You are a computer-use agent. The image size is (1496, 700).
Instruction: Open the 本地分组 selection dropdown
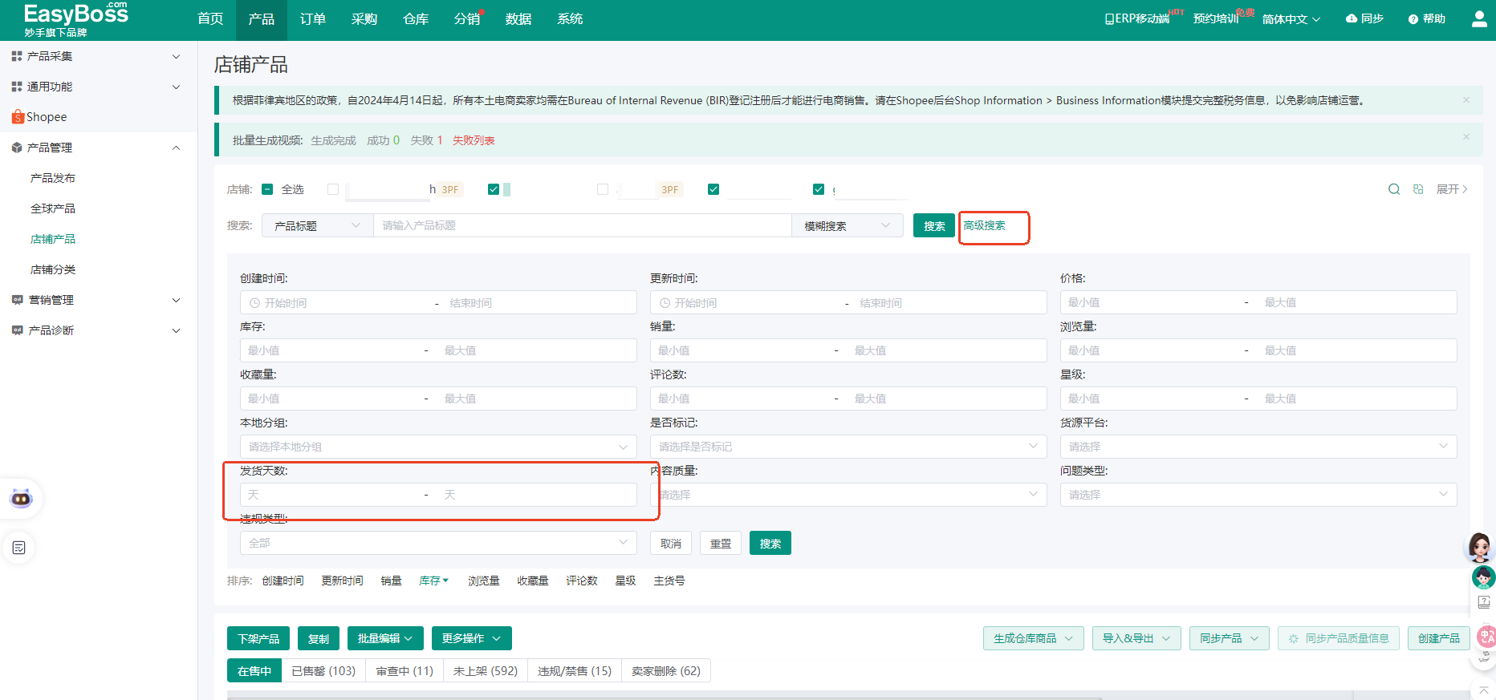pyautogui.click(x=437, y=447)
